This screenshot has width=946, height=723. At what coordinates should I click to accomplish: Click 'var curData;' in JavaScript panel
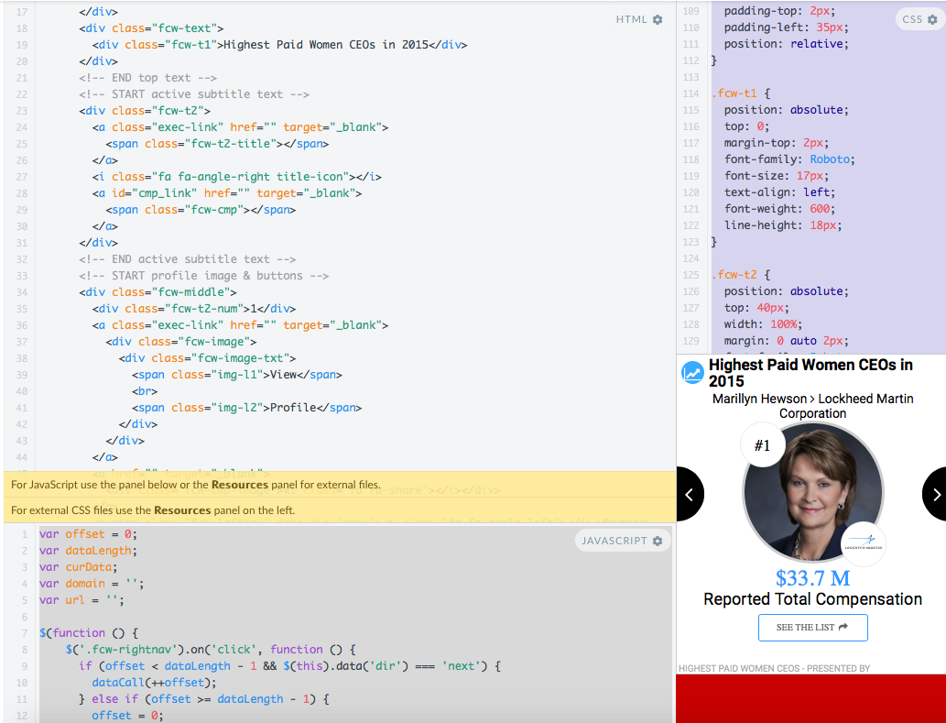(x=79, y=567)
